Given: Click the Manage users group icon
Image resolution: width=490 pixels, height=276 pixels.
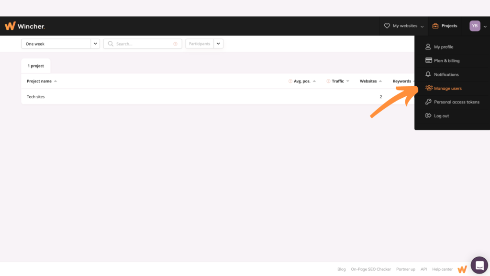Looking at the screenshot, I should coord(429,88).
